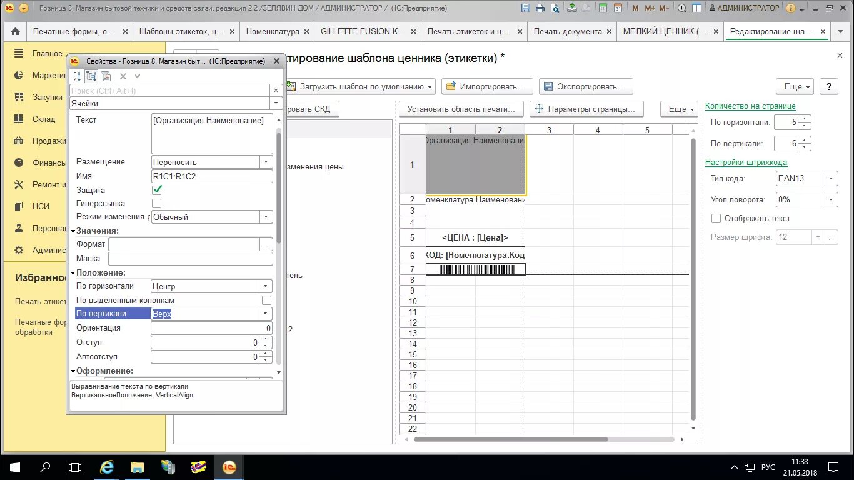Open the calculator icon in title bar
Viewport: 854px width, 480px height.
[602, 9]
